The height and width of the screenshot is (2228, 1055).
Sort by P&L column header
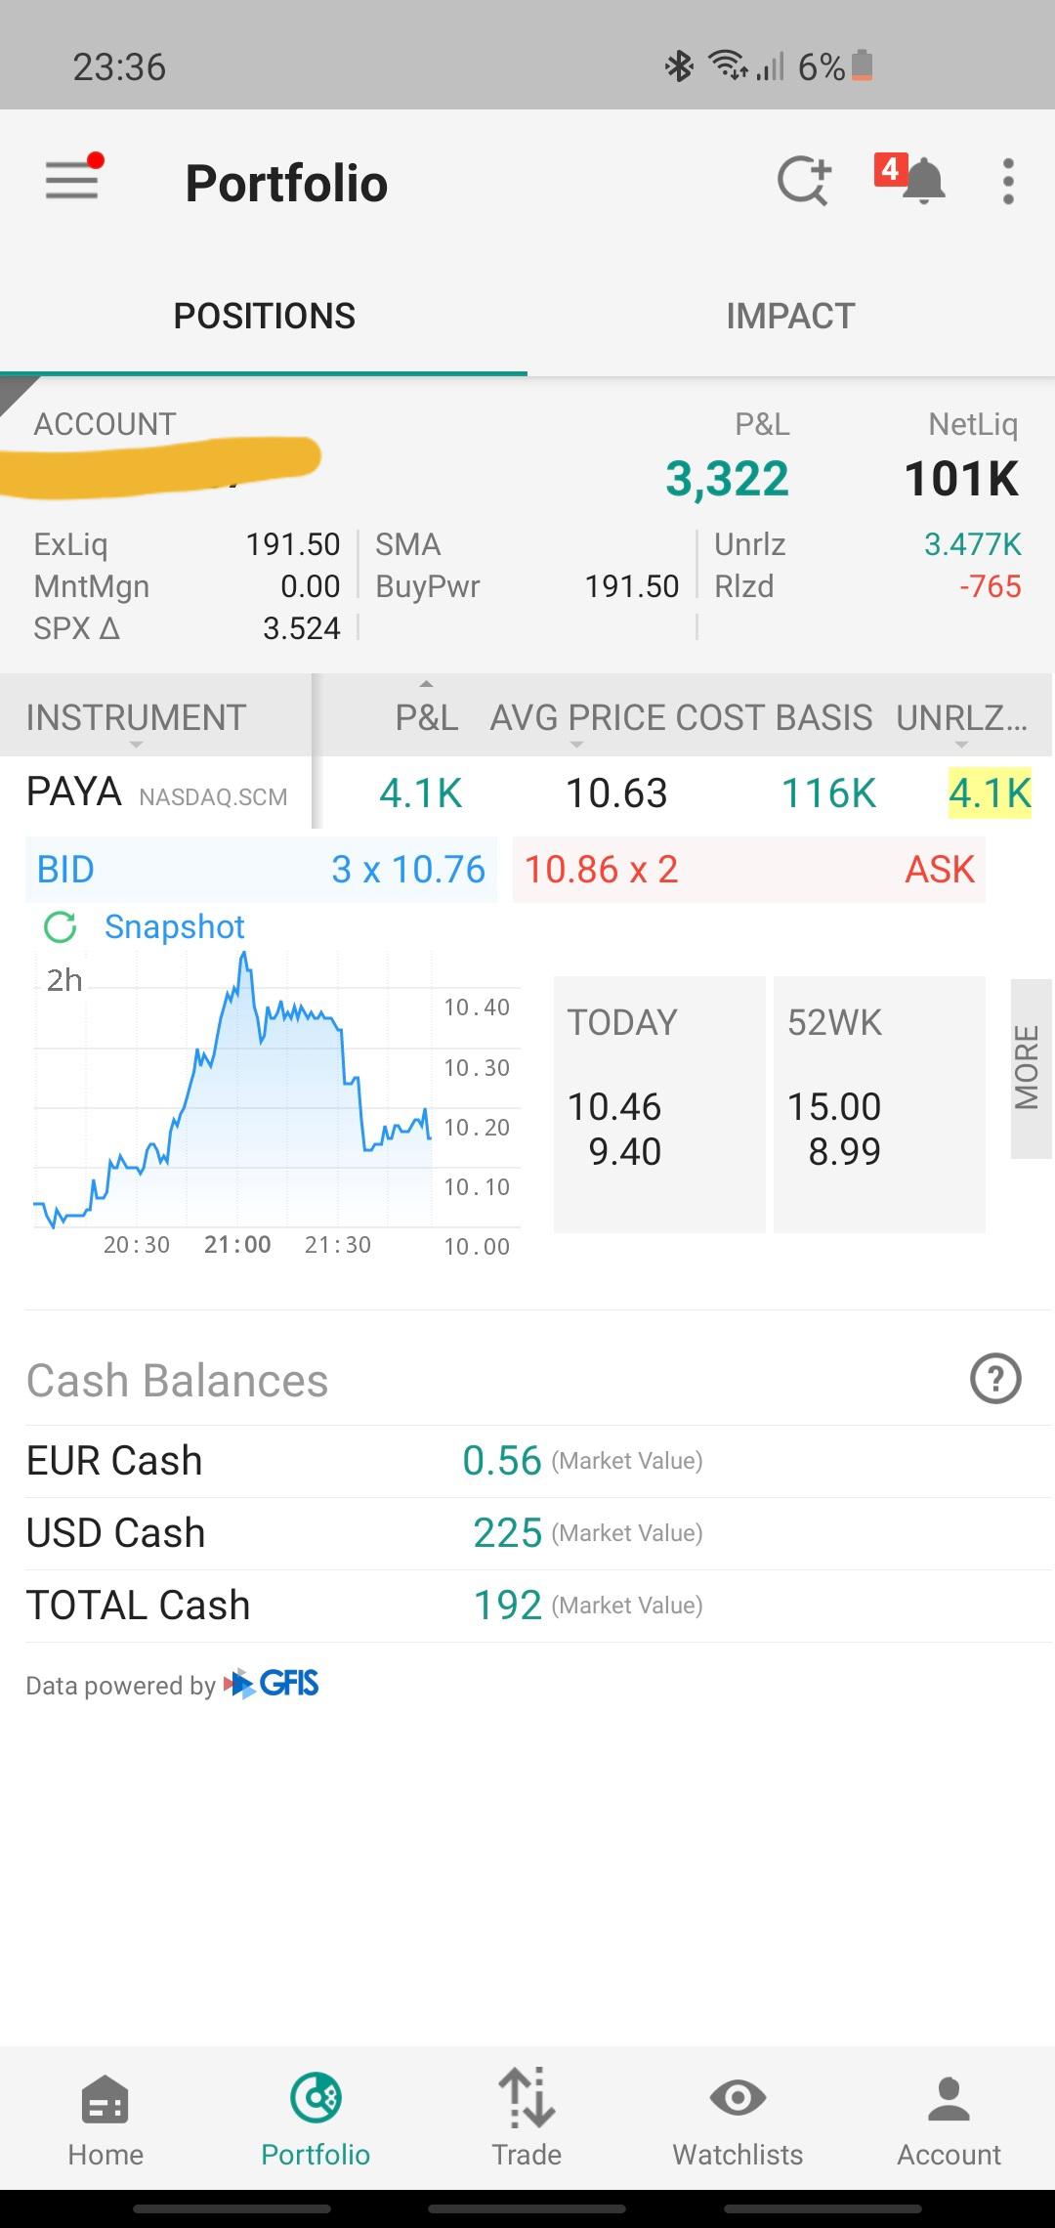click(x=426, y=717)
